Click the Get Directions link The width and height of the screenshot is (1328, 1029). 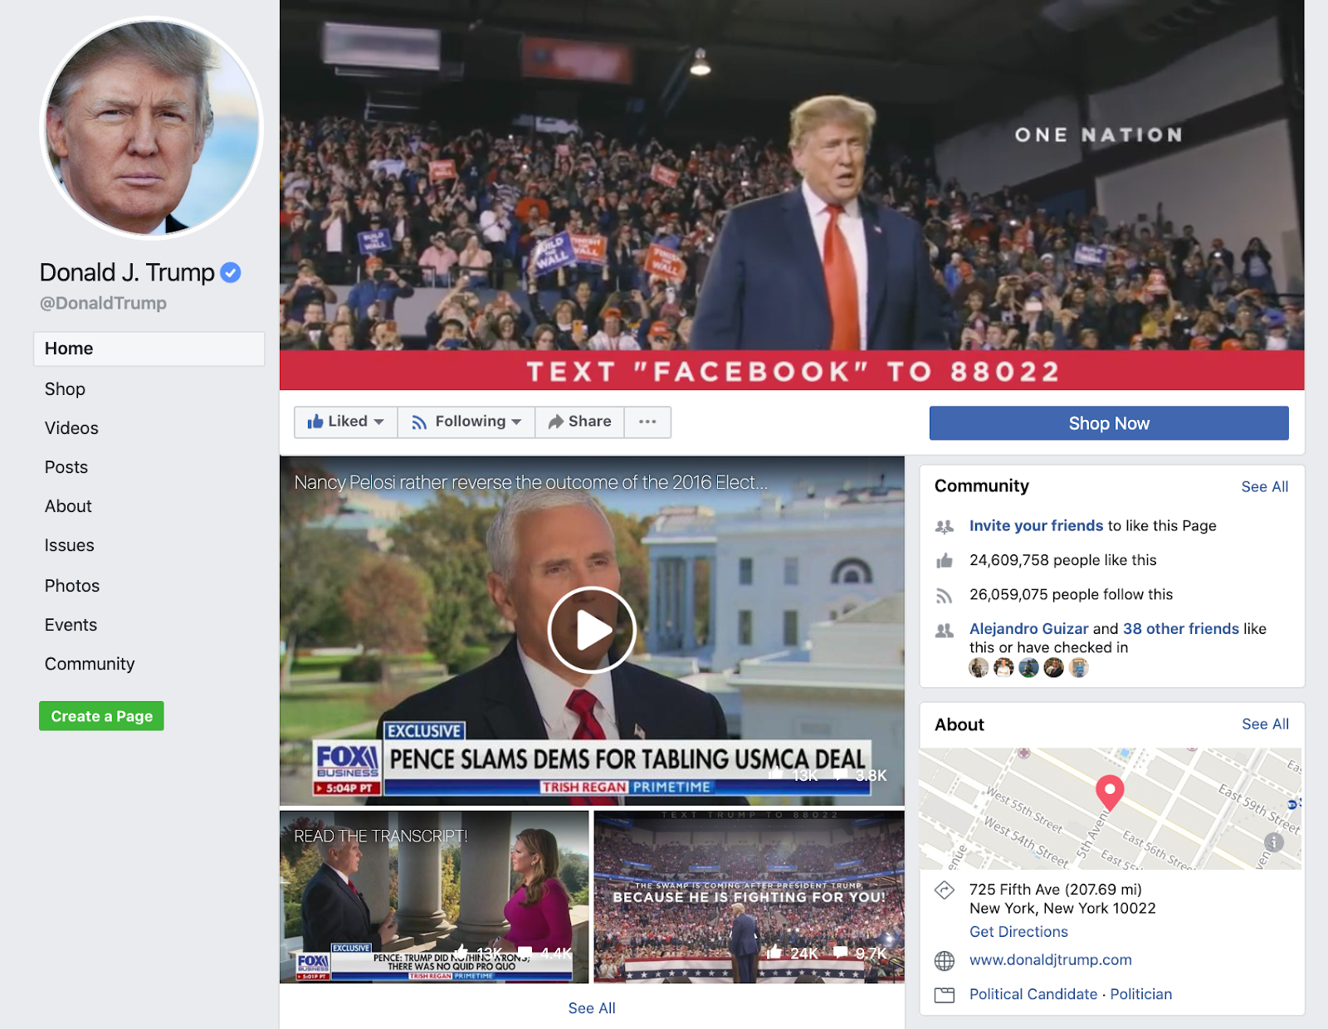[1018, 932]
